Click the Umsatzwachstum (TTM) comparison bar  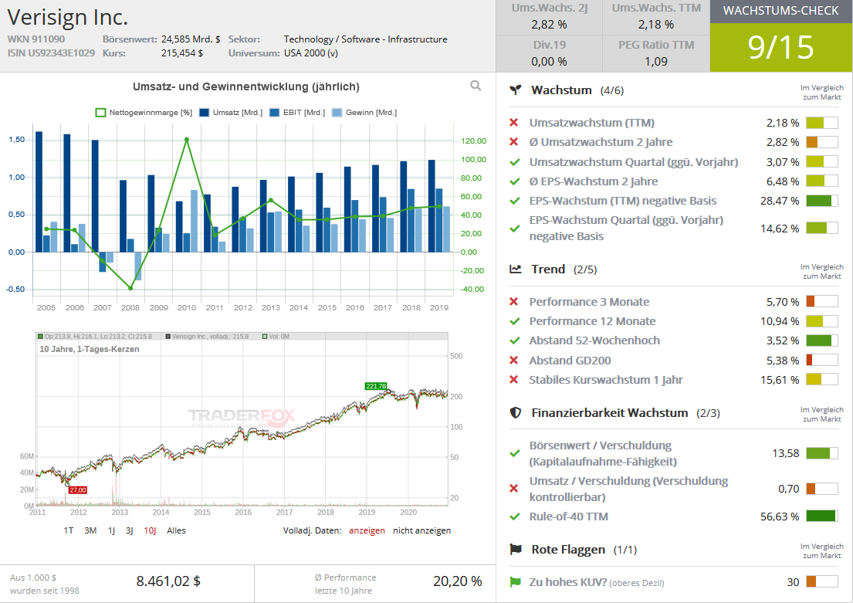[x=822, y=123]
